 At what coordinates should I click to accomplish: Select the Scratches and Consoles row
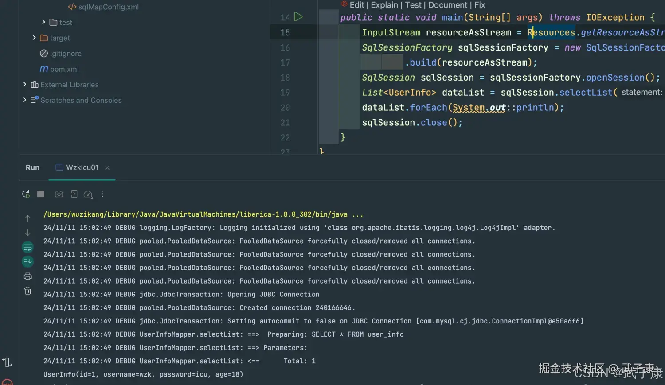point(76,100)
